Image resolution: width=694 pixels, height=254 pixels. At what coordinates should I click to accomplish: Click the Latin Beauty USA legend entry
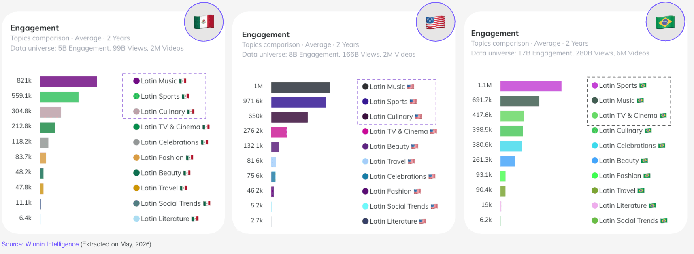coord(390,146)
